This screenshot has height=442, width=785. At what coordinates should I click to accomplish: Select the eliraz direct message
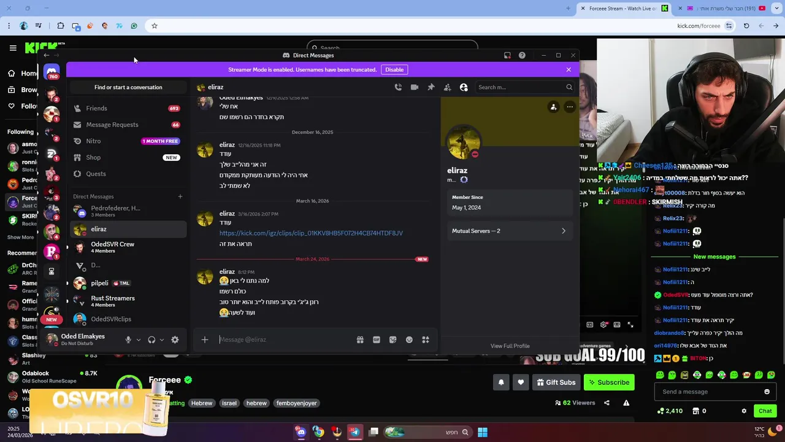click(128, 229)
